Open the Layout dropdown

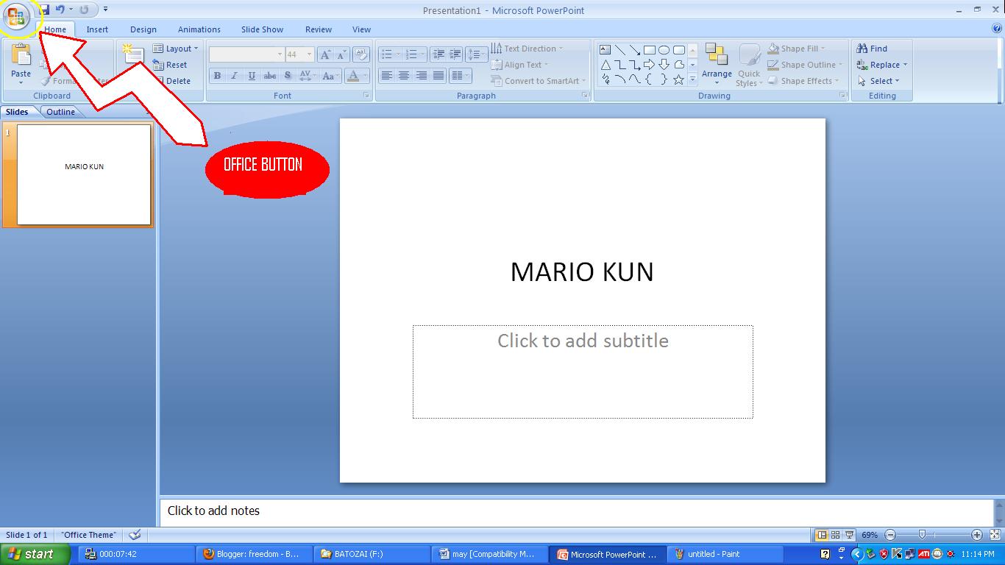[x=177, y=49]
